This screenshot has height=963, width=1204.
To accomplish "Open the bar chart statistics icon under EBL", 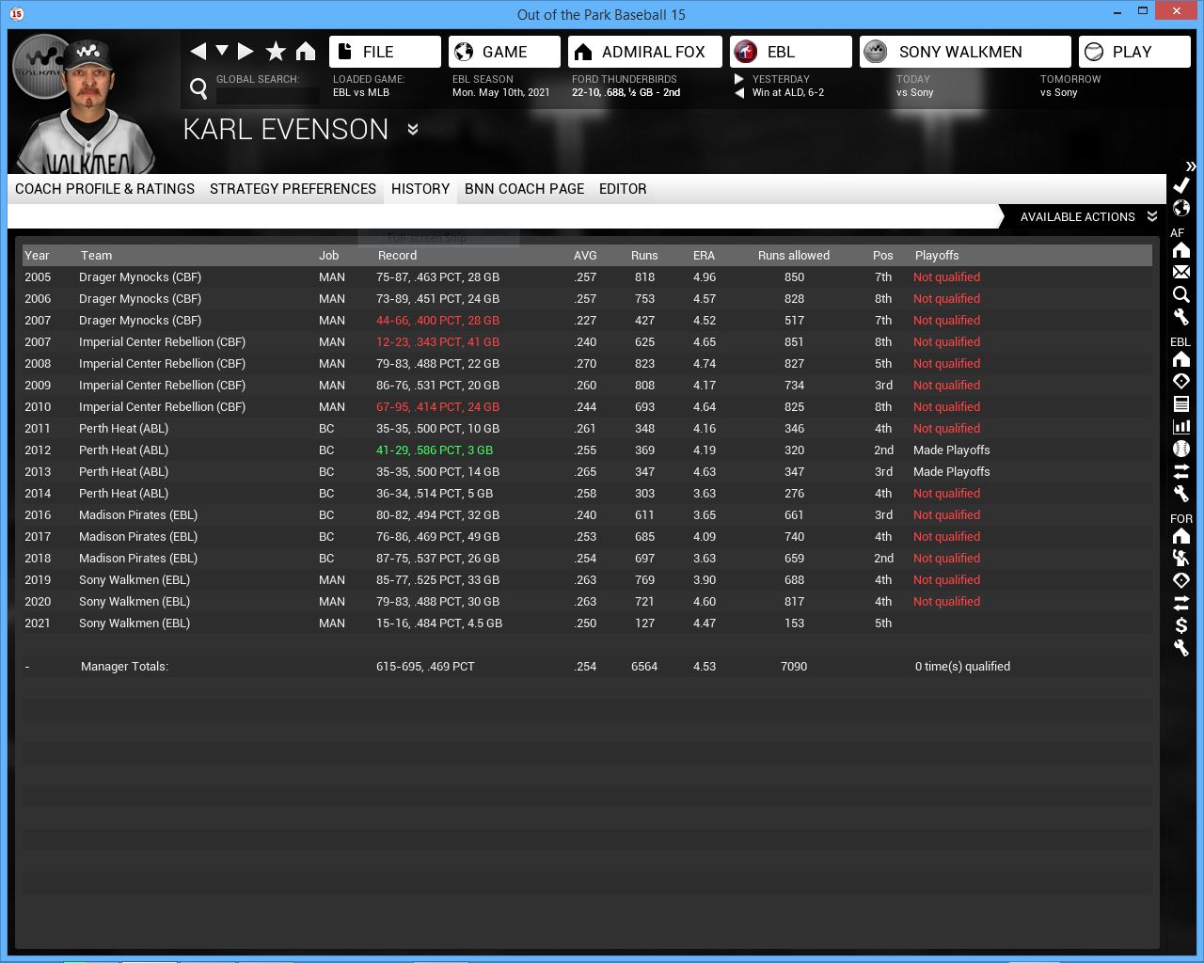I will (x=1181, y=426).
